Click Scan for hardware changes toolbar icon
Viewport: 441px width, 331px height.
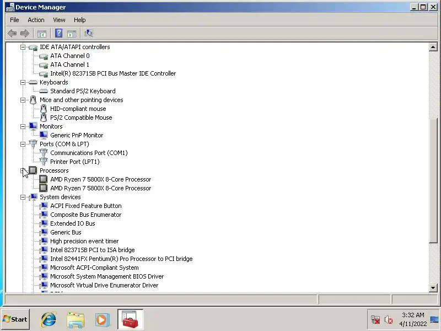coord(89,34)
